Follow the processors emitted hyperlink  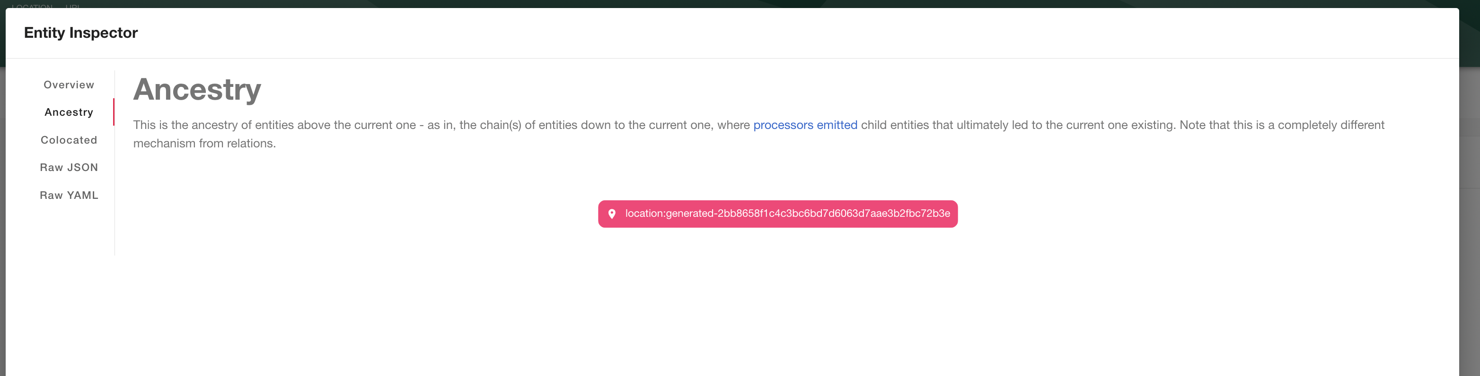click(805, 125)
